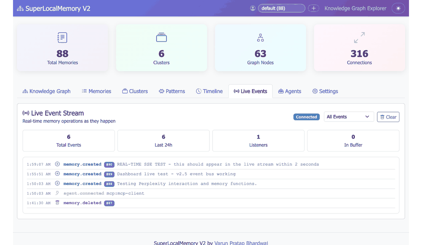Click the Connections arrows icon
The image size is (422, 245).
coord(359,38)
